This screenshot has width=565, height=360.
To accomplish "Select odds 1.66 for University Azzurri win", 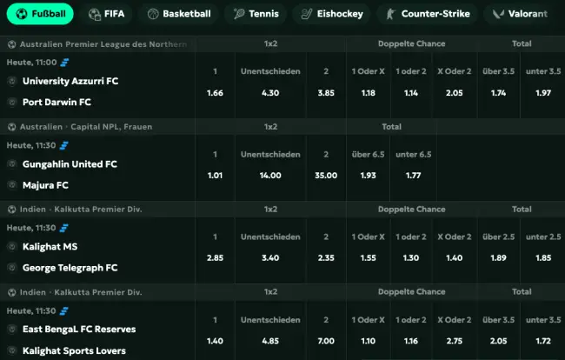I will point(215,92).
